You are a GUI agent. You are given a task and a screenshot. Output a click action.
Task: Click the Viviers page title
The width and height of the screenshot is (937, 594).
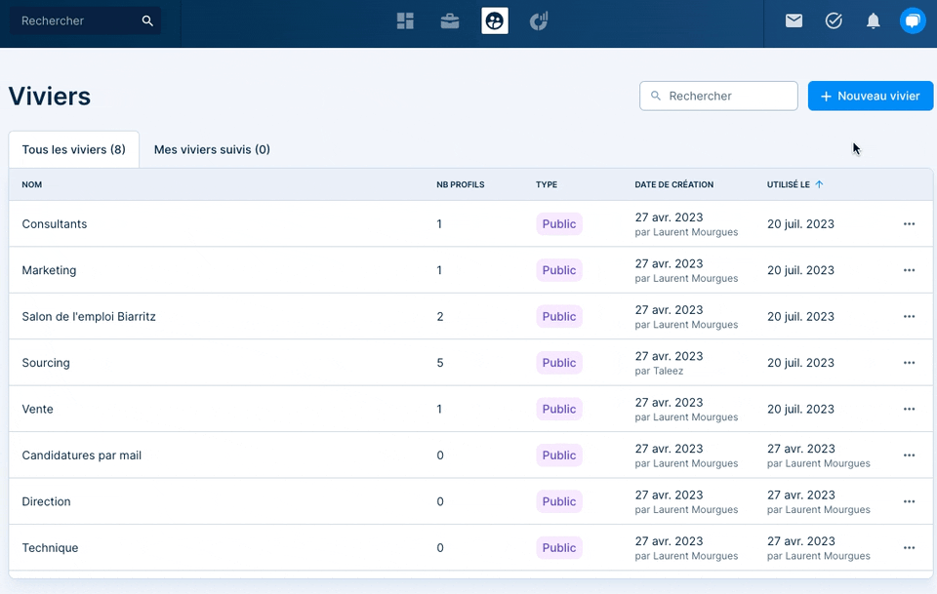click(x=50, y=97)
